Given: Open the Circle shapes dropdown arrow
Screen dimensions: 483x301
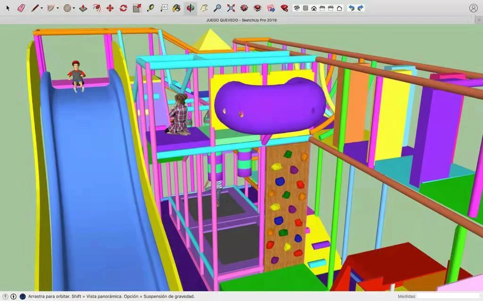Looking at the screenshot, I should (74, 8).
